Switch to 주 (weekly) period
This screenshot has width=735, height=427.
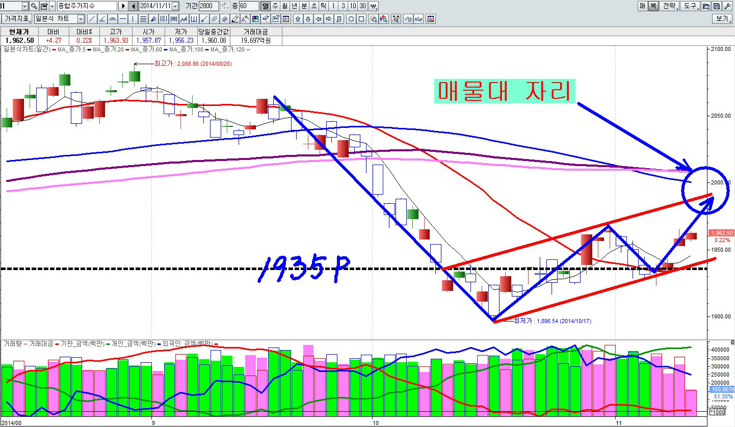[275, 6]
